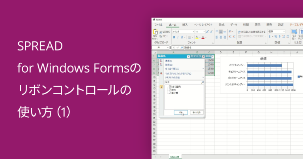Viewport: 303px width, 159px height.
Task: Toggle underline formatting
Action: 181,37
